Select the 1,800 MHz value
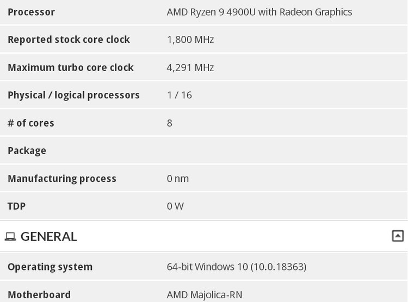This screenshot has height=302, width=408. (x=190, y=40)
